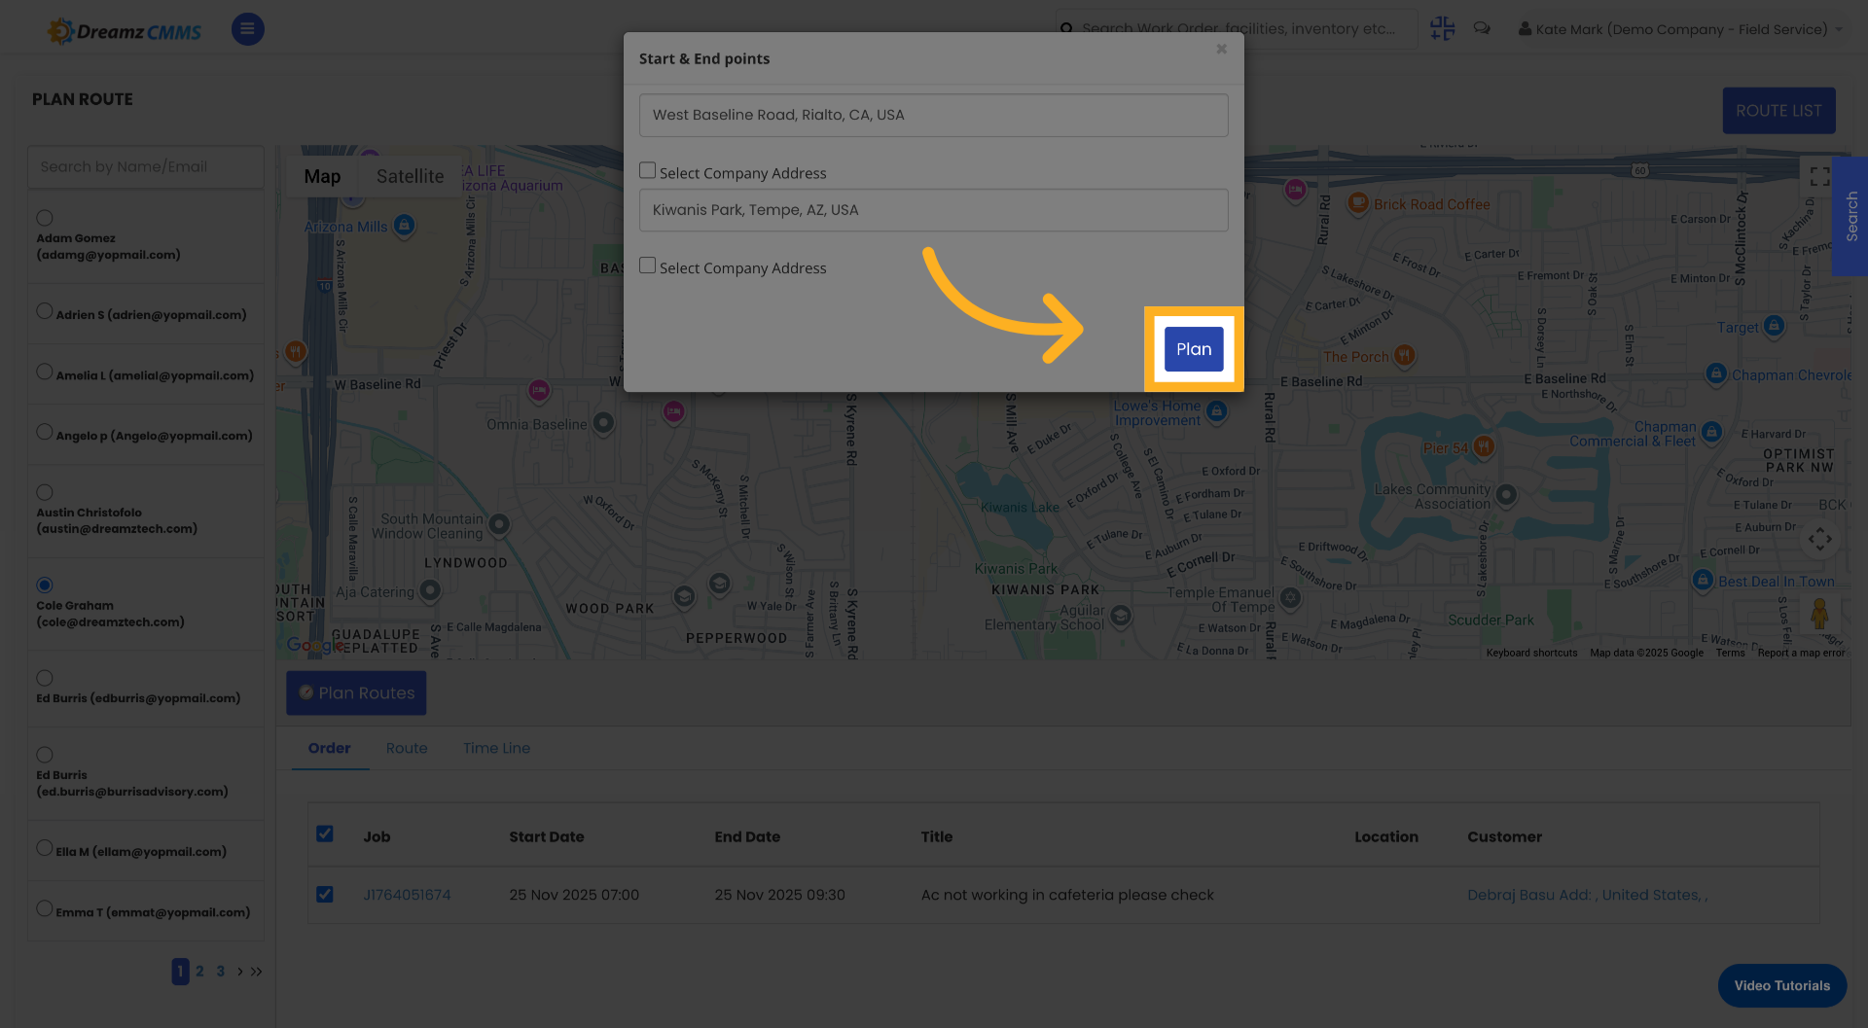1868x1028 pixels.
Task: Click the fullscreen toggle icon on the map
Action: point(1820,176)
